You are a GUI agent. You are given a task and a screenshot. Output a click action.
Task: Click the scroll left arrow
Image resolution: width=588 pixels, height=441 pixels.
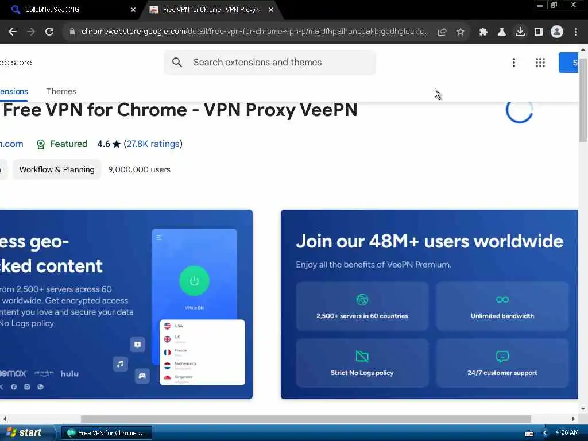click(4, 419)
